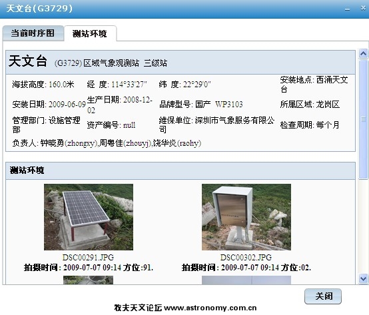This screenshot has height=315, width=369.
Task: Select the 测站环境 tab
Action: [x=90, y=33]
